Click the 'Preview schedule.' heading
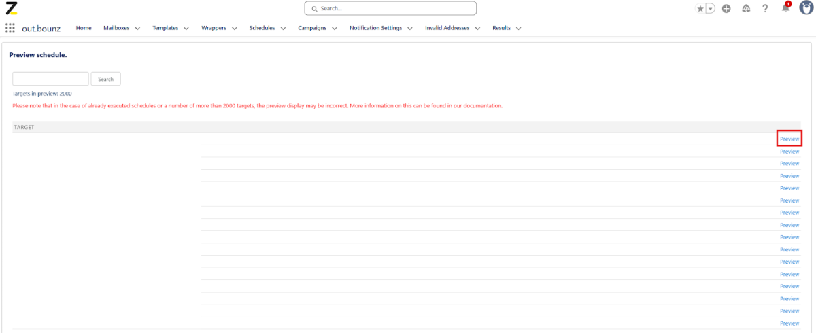816x333 pixels. 38,54
